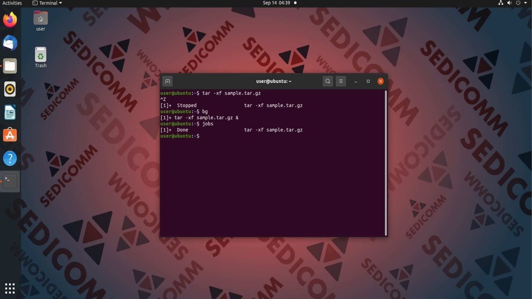The image size is (532, 299).
Task: Open Ubuntu Software store in the dock
Action: pos(10,135)
